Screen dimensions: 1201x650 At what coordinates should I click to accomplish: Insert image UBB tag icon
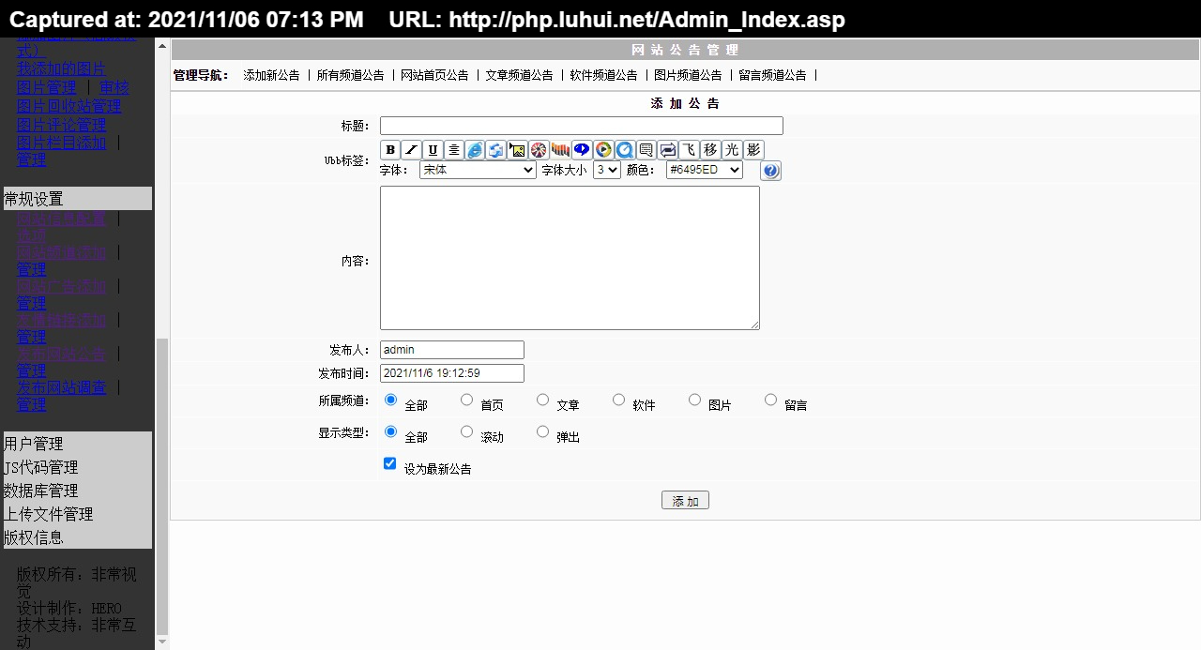click(x=517, y=150)
